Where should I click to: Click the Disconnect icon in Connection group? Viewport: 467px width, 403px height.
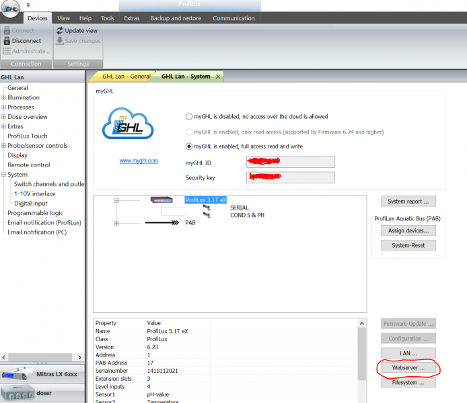[x=7, y=41]
